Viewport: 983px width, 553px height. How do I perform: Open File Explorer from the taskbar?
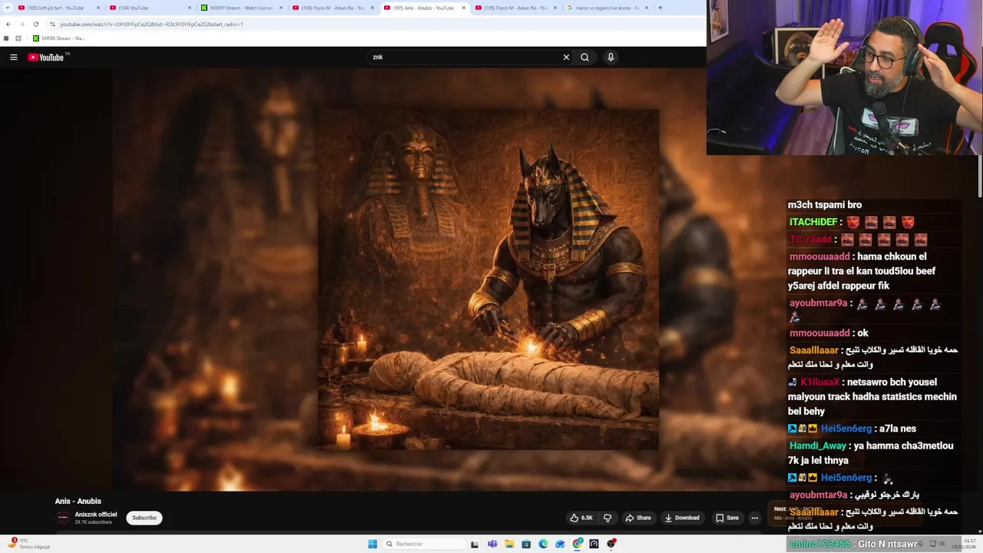point(509,544)
